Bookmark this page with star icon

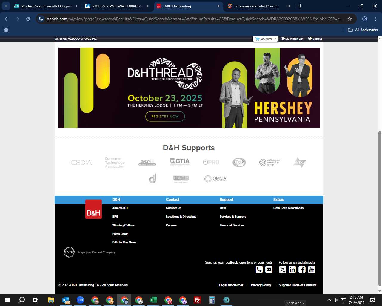[350, 19]
